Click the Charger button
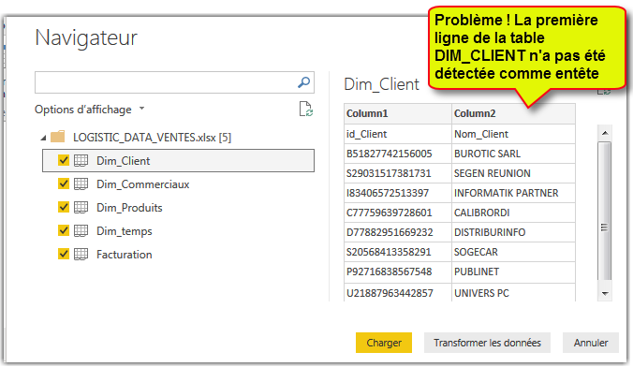This screenshot has height=367, width=633. (384, 343)
